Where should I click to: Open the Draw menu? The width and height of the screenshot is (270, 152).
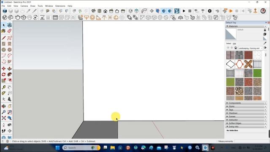click(33, 6)
